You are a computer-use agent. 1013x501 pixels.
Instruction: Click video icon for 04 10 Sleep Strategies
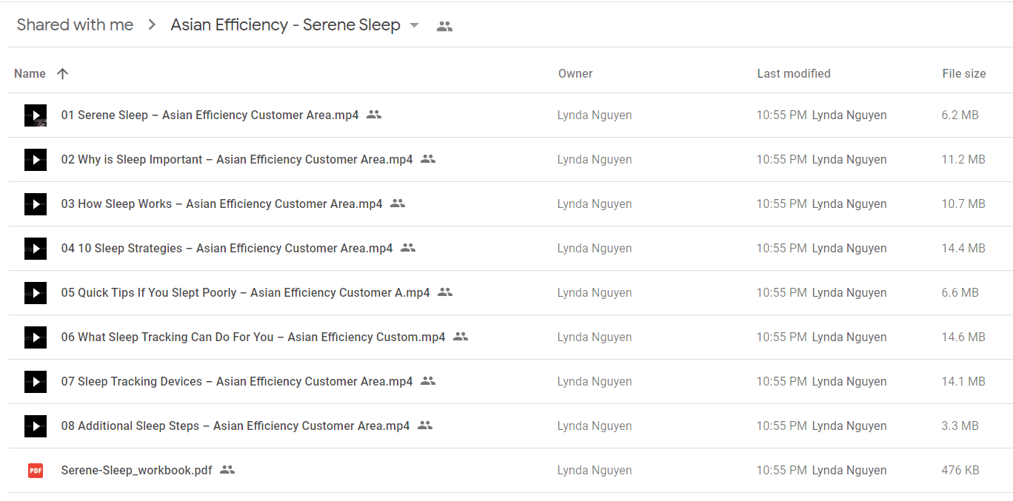[36, 249]
